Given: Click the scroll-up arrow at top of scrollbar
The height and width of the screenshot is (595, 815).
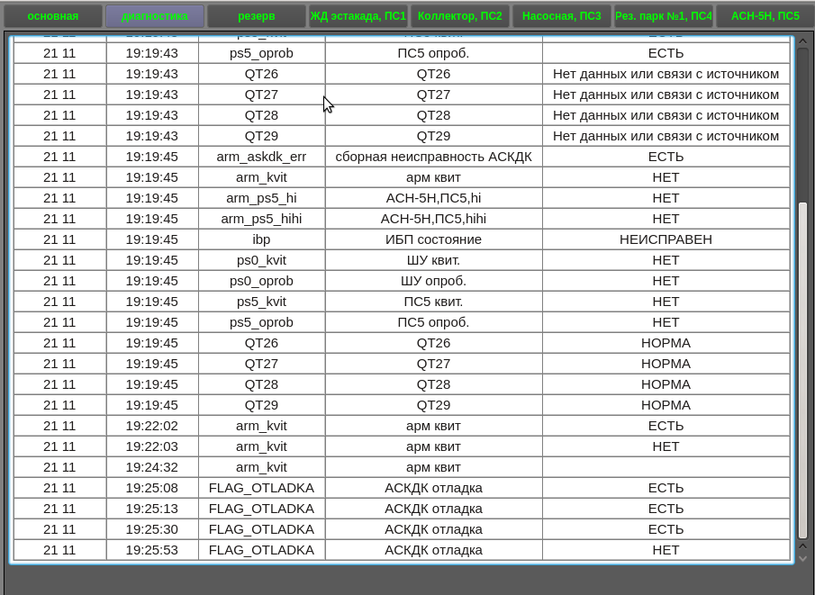Looking at the screenshot, I should (802, 41).
